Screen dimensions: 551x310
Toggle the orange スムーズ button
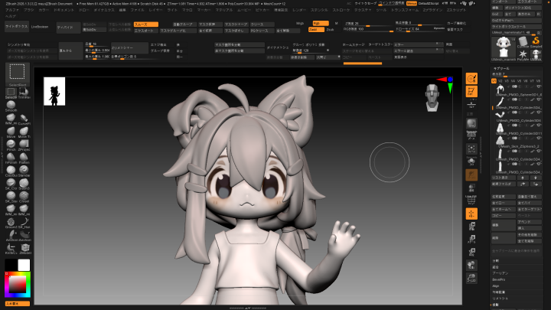pos(146,24)
